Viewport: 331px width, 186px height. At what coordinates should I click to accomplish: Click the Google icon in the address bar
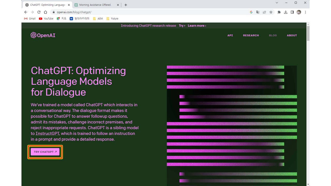pyautogui.click(x=251, y=12)
